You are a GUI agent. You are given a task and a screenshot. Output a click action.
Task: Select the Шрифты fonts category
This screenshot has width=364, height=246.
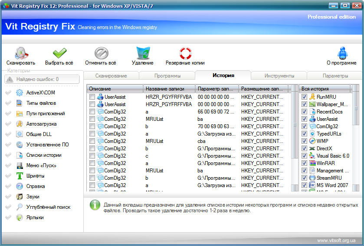[35, 176]
